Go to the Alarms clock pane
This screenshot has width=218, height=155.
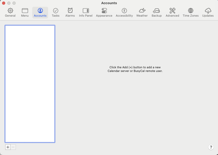pyautogui.click(x=70, y=12)
